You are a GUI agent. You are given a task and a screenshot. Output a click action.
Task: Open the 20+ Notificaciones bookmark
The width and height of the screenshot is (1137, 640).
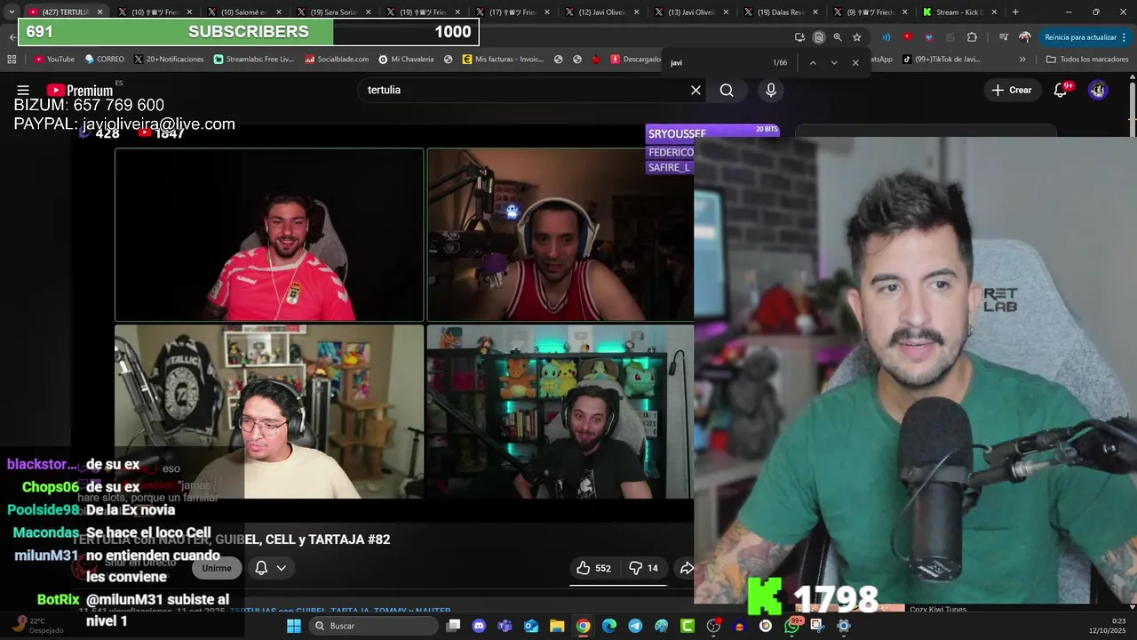pos(169,60)
